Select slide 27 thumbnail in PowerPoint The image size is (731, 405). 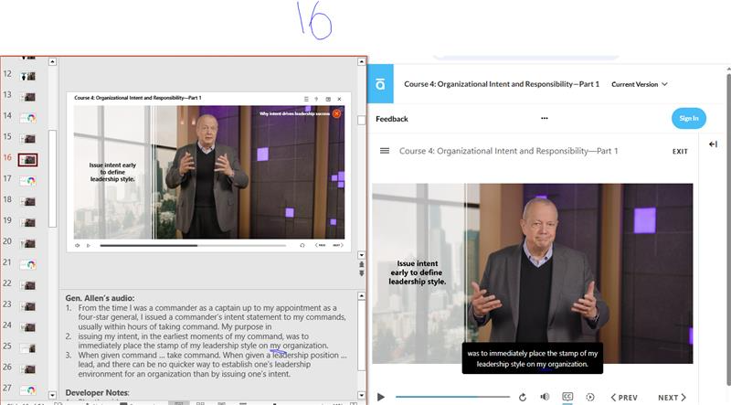click(x=28, y=389)
